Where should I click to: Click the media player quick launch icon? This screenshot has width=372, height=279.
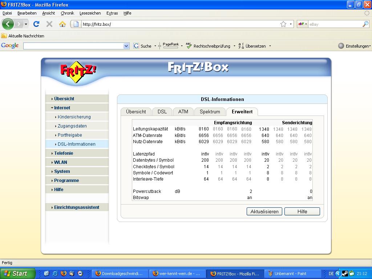[x=80, y=274]
